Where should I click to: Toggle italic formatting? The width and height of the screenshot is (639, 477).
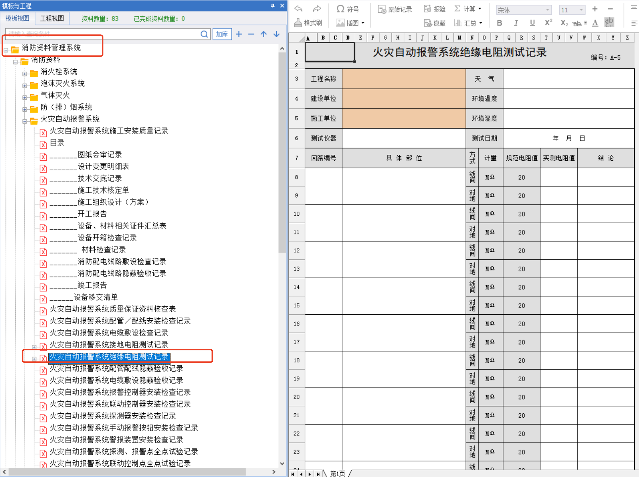[x=516, y=23]
